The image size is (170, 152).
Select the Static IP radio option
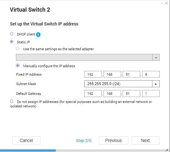click(12, 42)
